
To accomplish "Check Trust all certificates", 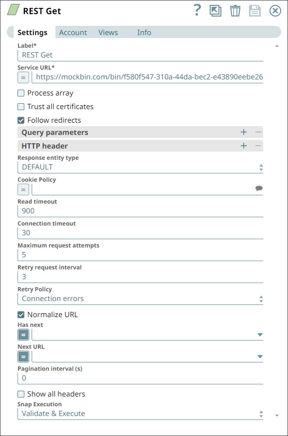I will (x=20, y=106).
